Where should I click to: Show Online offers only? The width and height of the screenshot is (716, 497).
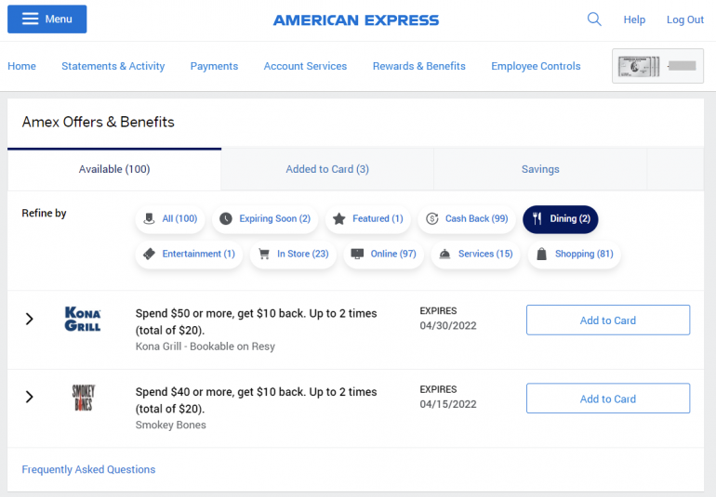click(x=383, y=254)
